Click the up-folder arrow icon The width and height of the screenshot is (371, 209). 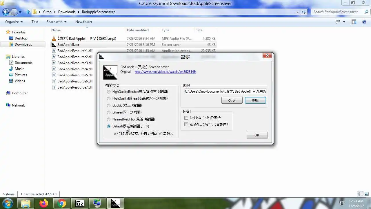[x=28, y=12]
